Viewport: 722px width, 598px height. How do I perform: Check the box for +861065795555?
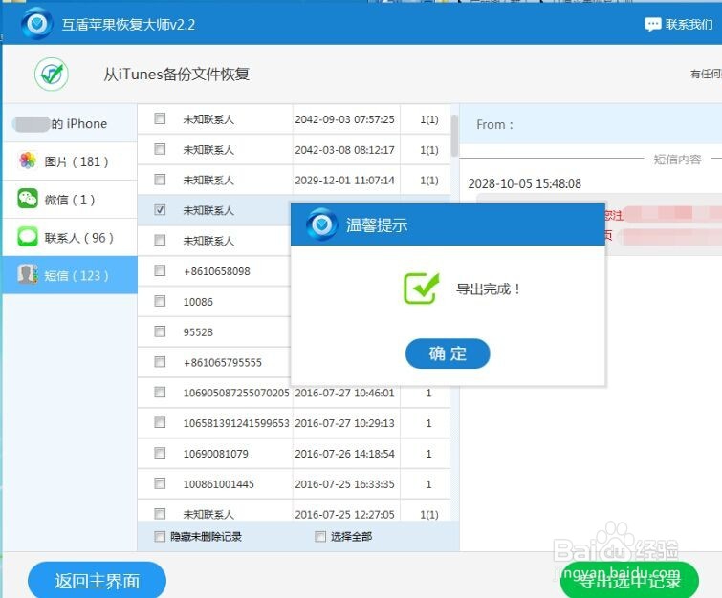pyautogui.click(x=160, y=361)
